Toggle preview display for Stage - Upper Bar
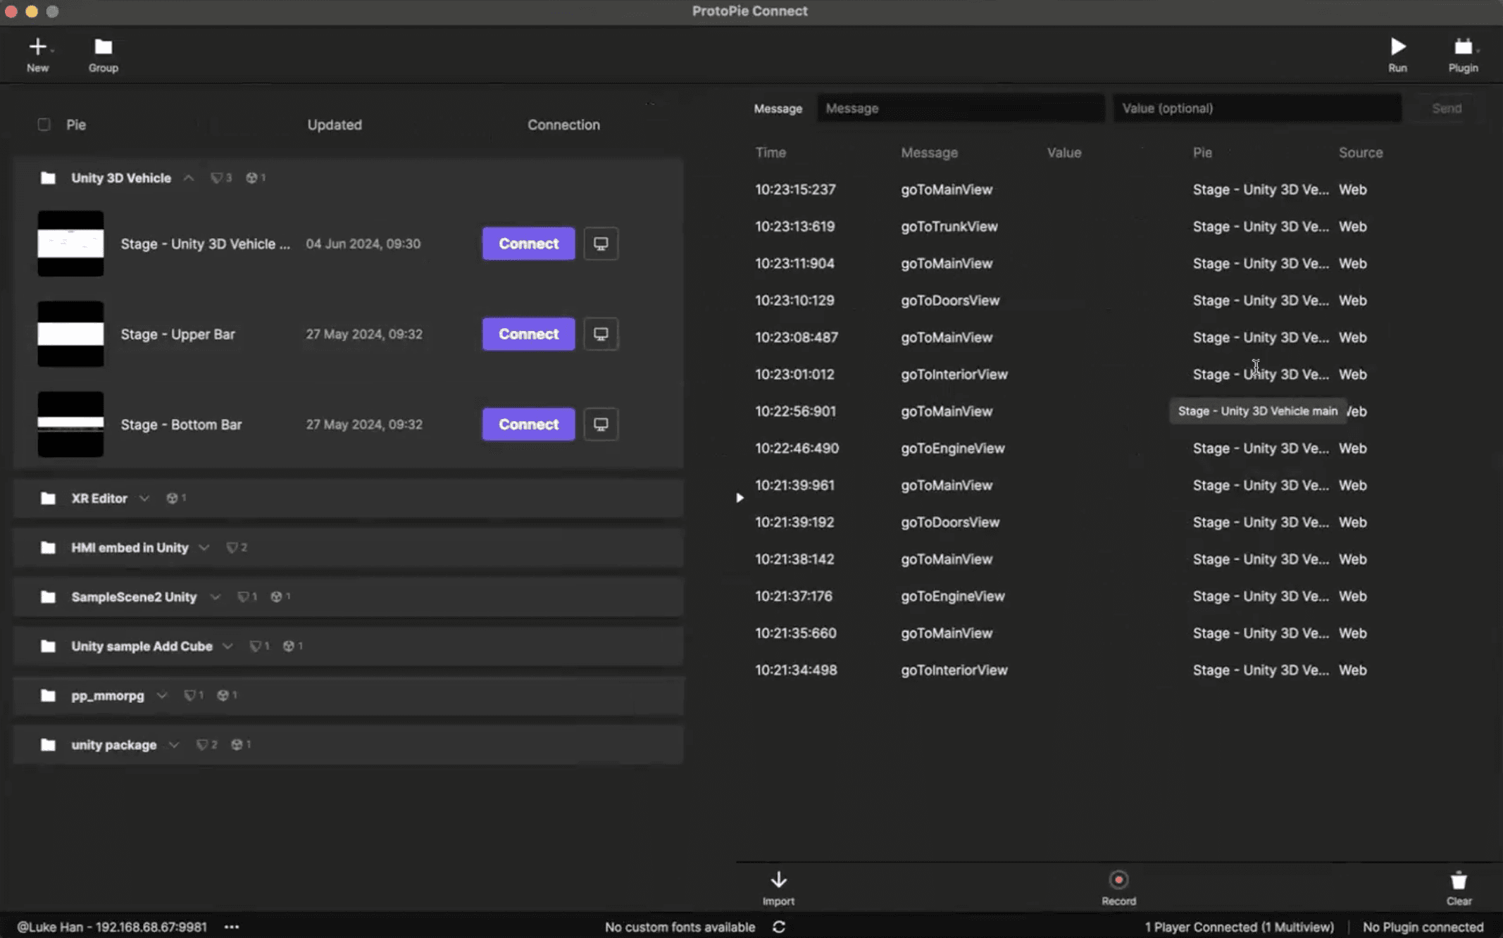The height and width of the screenshot is (938, 1503). (x=600, y=333)
